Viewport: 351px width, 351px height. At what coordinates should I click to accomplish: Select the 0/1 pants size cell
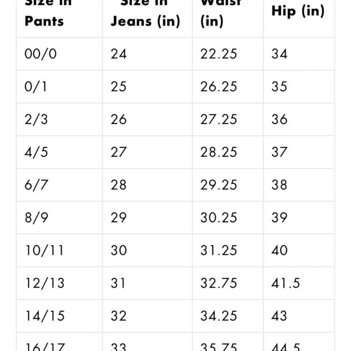pyautogui.click(x=36, y=87)
